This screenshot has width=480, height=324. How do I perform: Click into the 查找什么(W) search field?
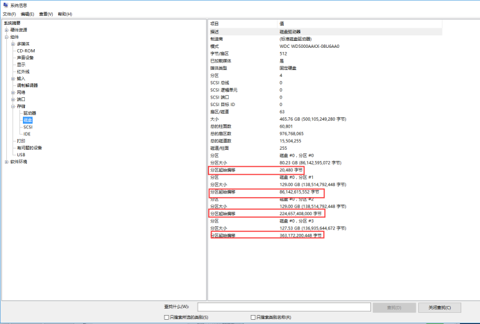pos(284,307)
